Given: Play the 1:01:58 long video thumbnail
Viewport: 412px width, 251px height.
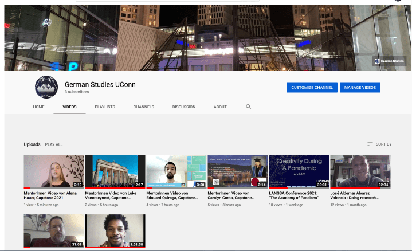Looking at the screenshot, I should point(115,231).
